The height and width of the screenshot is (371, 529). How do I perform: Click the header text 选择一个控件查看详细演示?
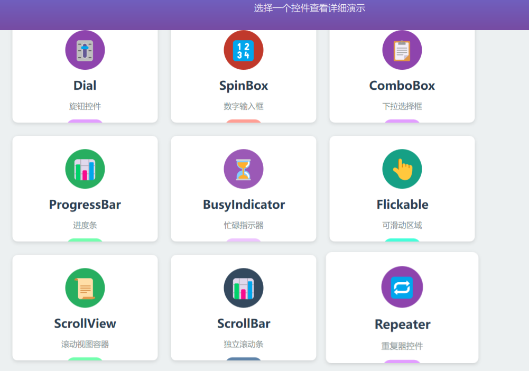pos(310,8)
